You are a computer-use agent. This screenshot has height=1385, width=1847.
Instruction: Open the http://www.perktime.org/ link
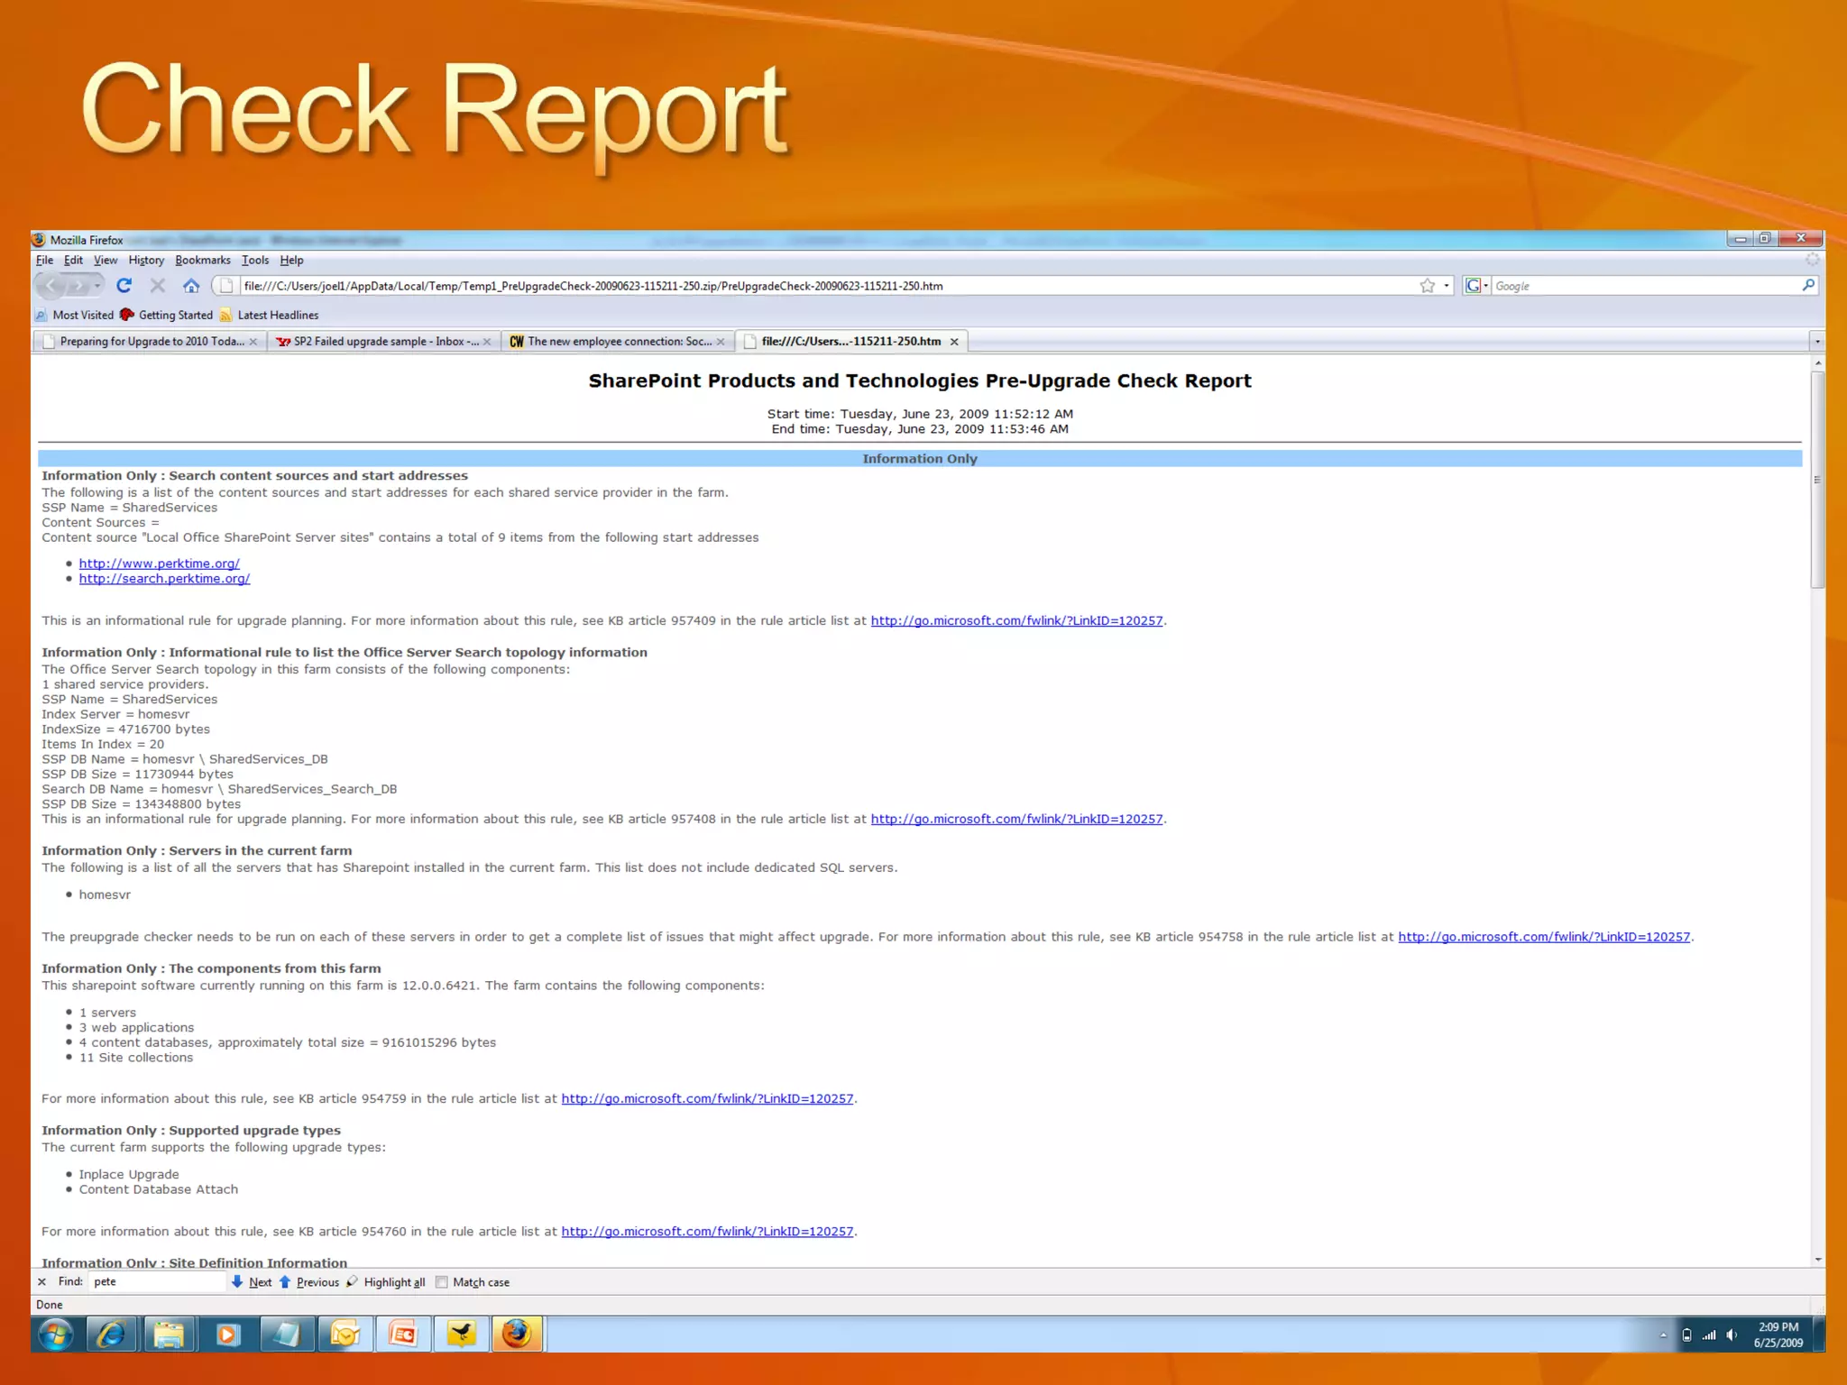click(x=159, y=564)
